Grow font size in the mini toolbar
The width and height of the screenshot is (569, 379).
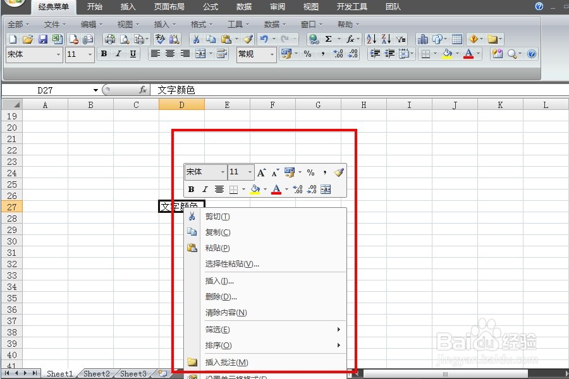[x=261, y=172]
